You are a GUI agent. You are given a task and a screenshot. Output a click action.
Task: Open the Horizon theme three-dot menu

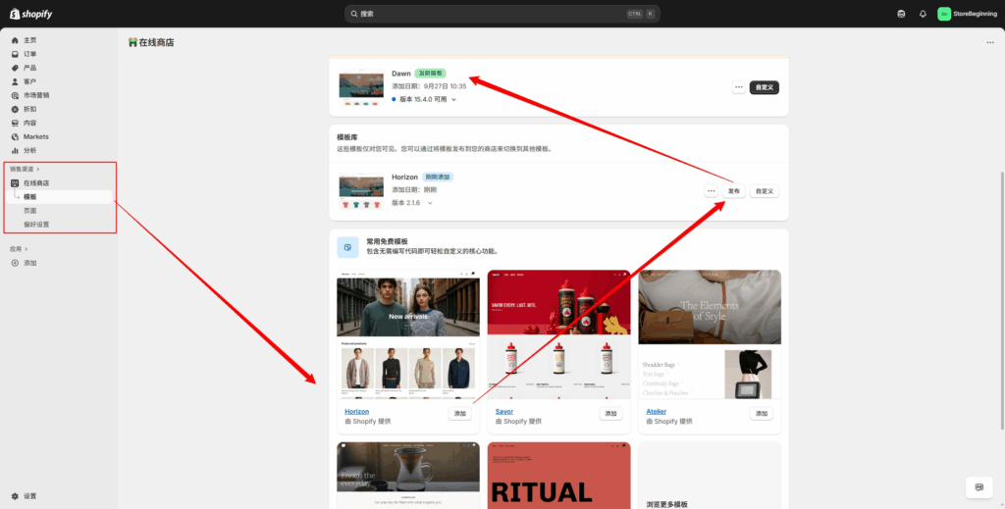pyautogui.click(x=711, y=191)
